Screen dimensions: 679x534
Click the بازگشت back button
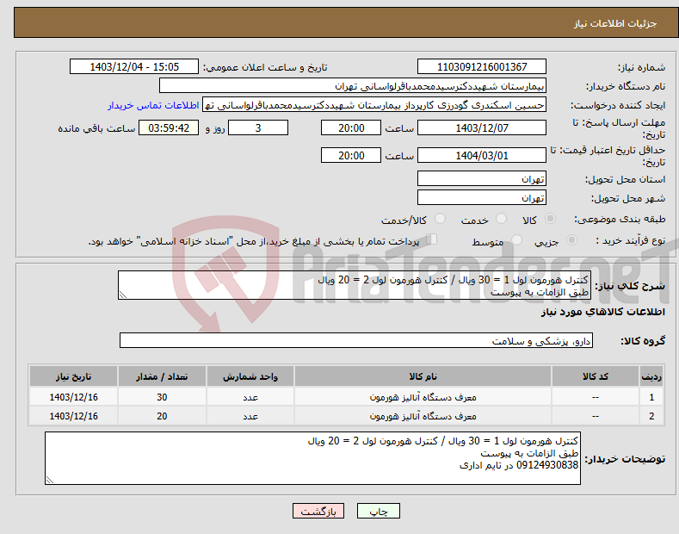pyautogui.click(x=318, y=512)
